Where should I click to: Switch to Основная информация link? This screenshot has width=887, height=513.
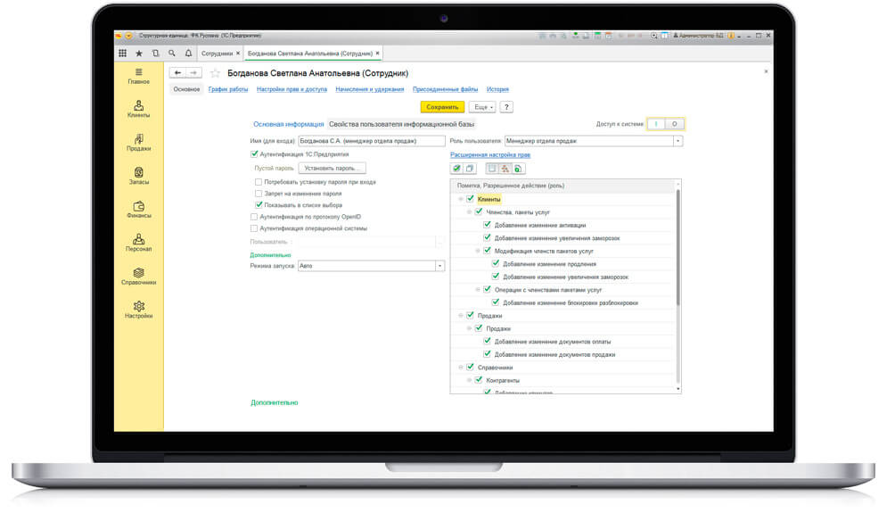tap(289, 124)
